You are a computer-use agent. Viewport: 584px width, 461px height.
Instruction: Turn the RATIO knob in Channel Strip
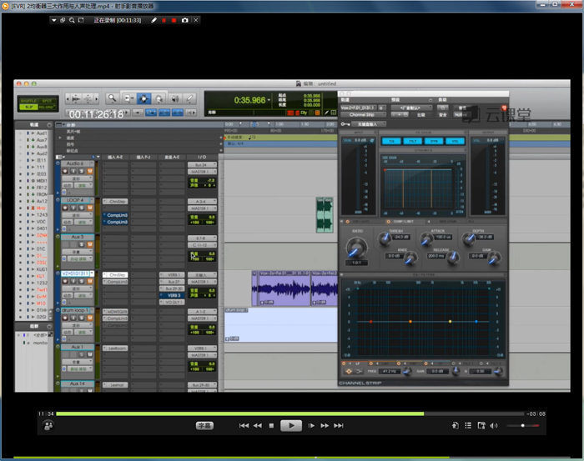click(356, 248)
